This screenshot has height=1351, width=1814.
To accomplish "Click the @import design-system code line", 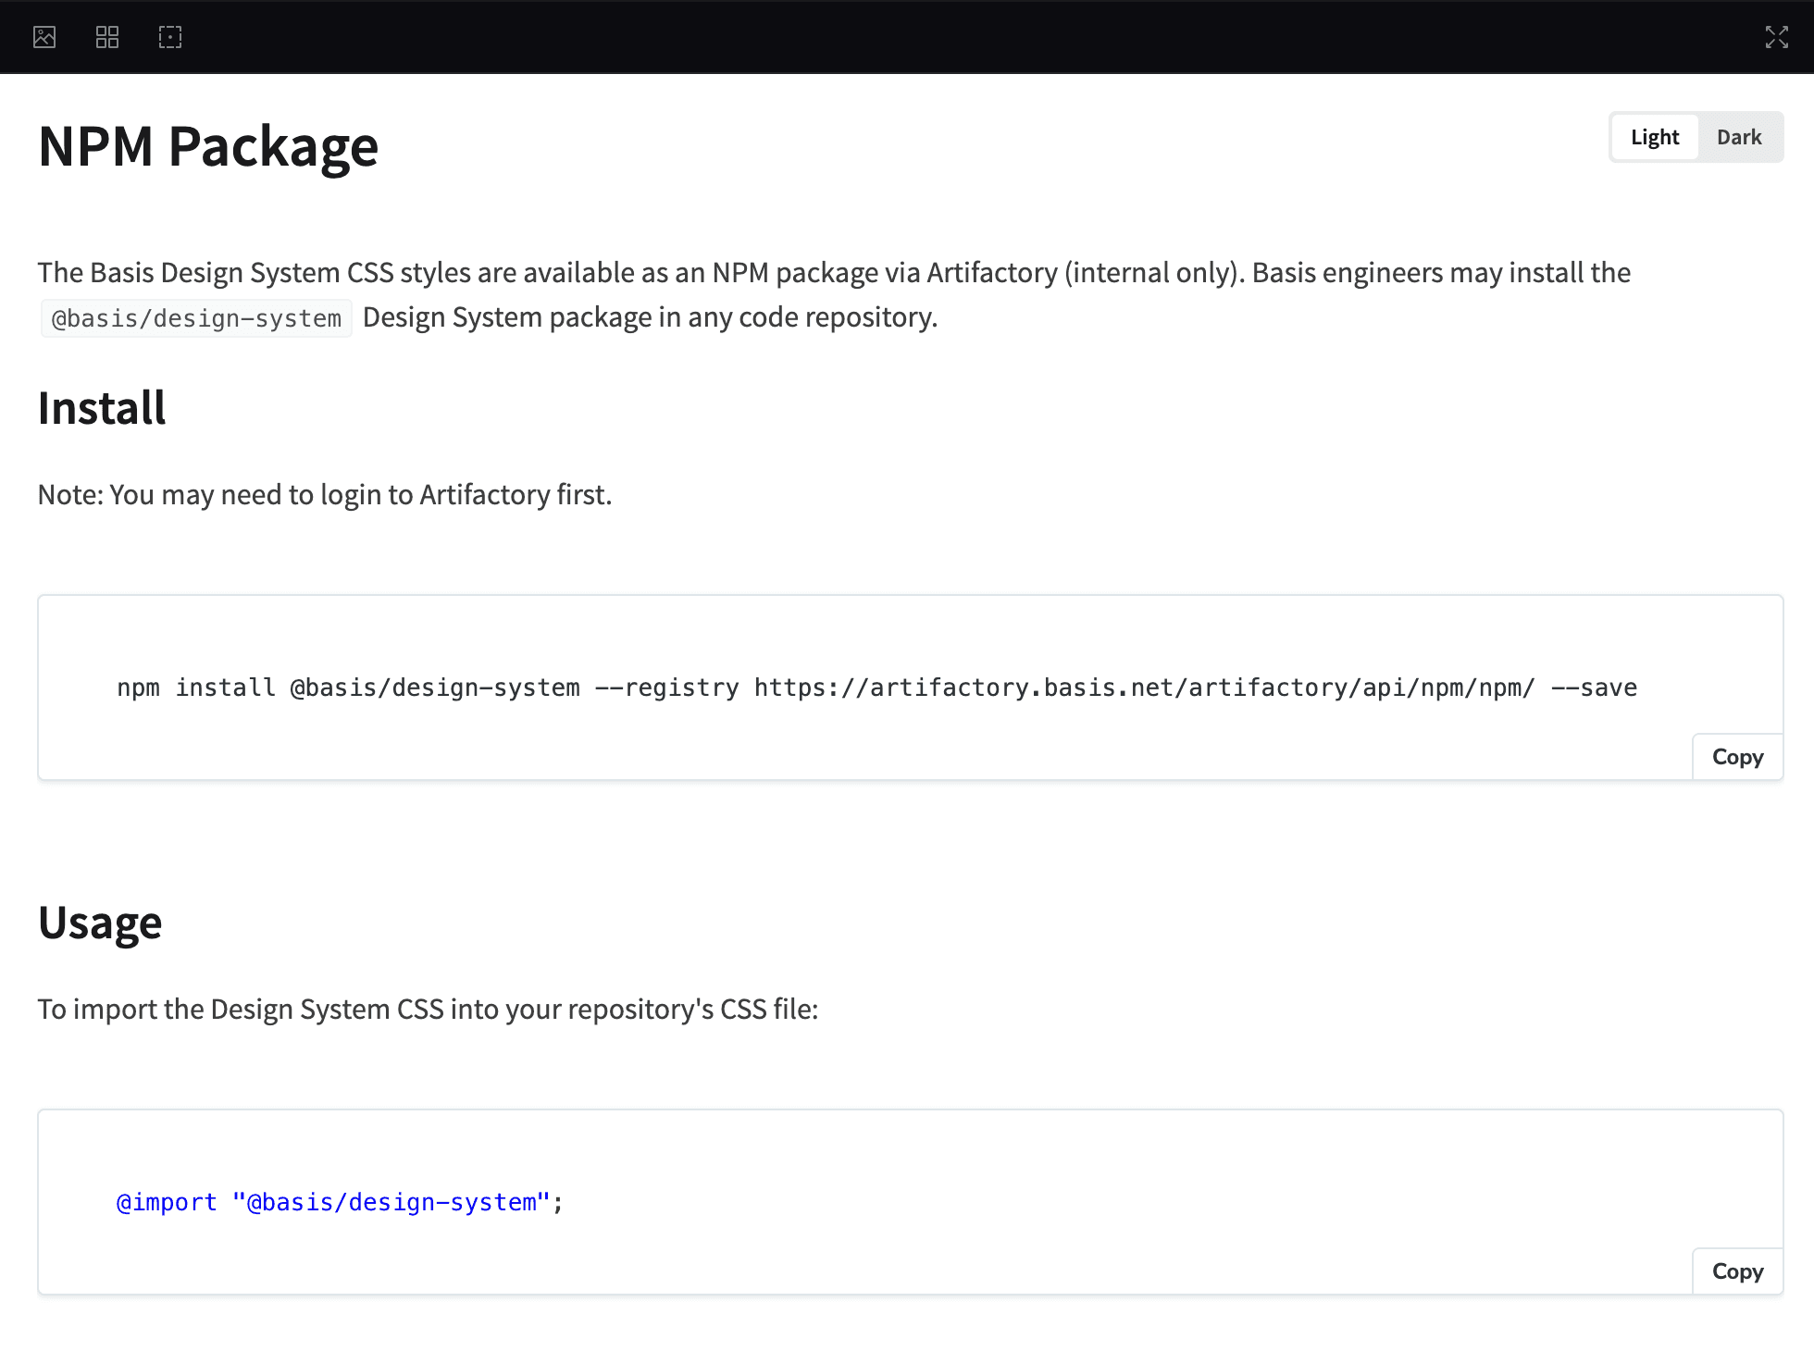I will (339, 1202).
